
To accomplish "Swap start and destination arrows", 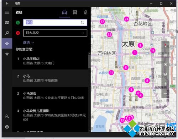I will coord(83,22).
